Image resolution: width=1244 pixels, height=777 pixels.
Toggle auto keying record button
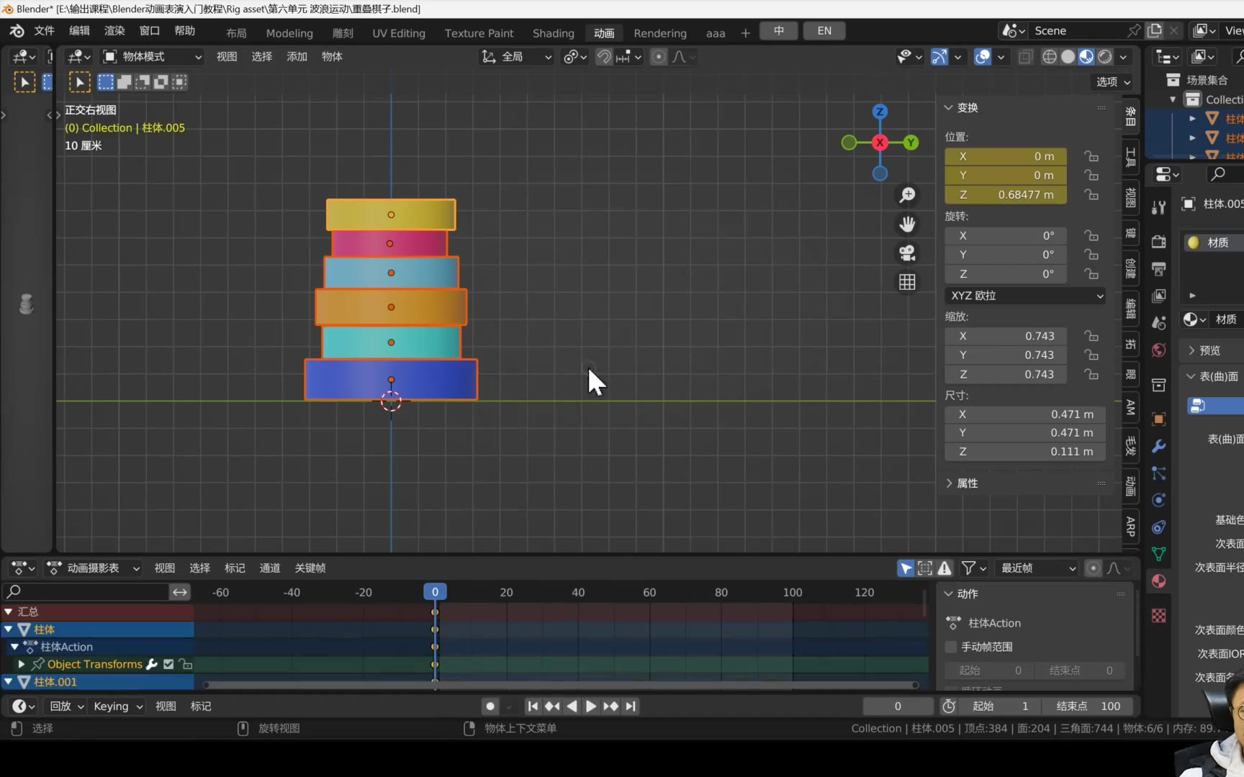[x=490, y=706]
